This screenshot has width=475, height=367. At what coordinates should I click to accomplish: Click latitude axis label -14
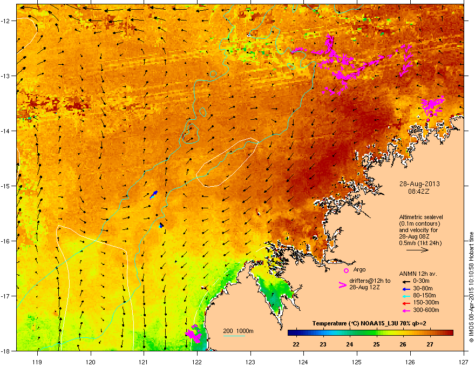tap(5, 131)
